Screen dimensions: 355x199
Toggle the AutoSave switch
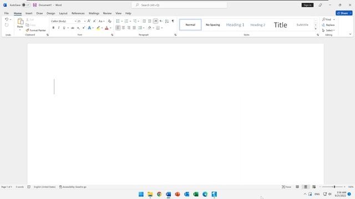pyautogui.click(x=26, y=5)
